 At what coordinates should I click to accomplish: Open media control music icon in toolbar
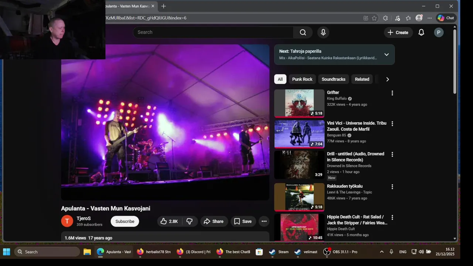tap(397, 18)
